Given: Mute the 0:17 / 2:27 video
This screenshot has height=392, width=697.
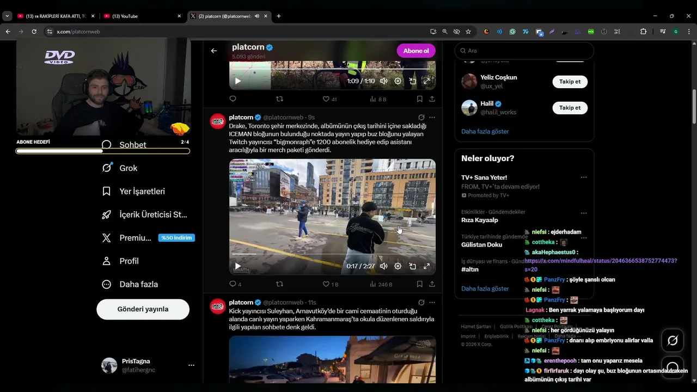Looking at the screenshot, I should (x=383, y=266).
